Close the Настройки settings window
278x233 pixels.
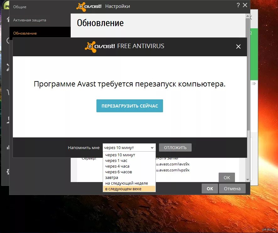coord(245,5)
